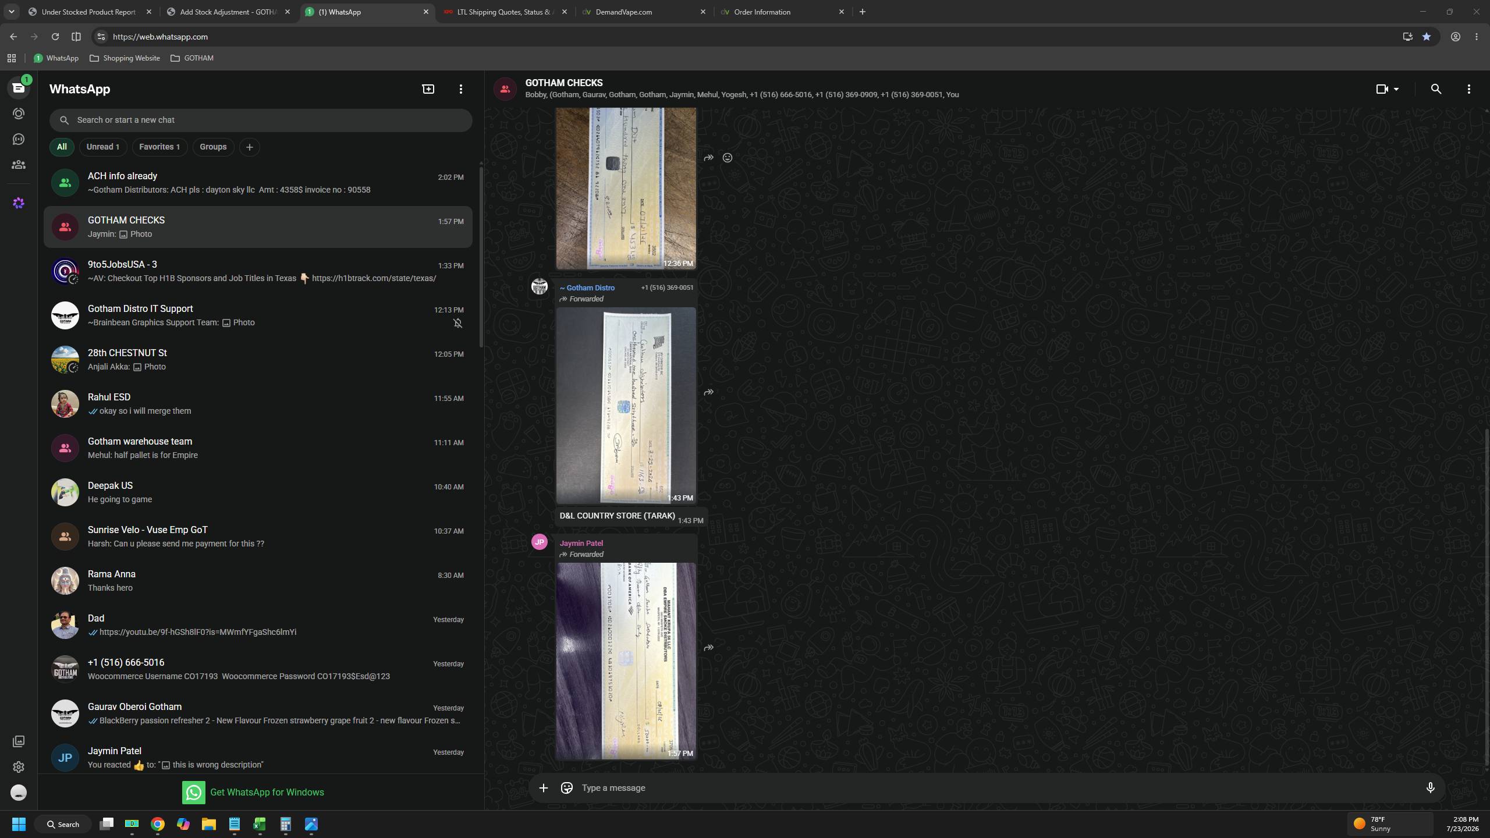Open the emoji picker in message box
The image size is (1490, 838).
tap(566, 788)
